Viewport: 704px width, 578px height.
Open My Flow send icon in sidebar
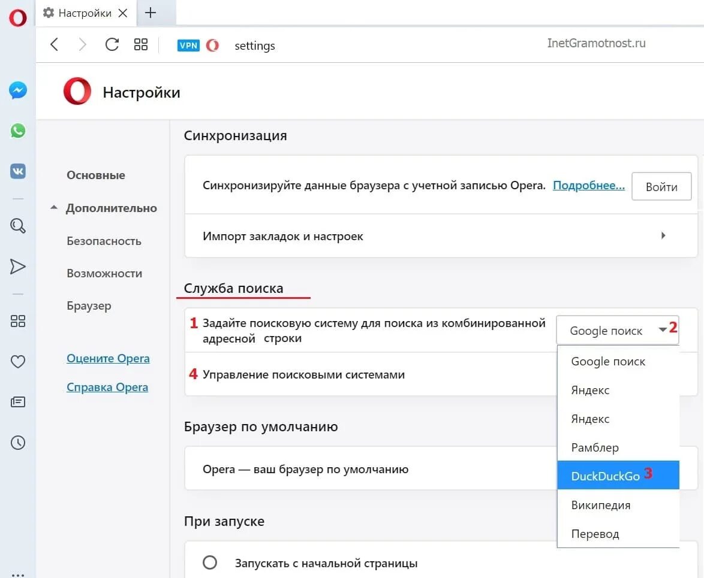coord(18,267)
